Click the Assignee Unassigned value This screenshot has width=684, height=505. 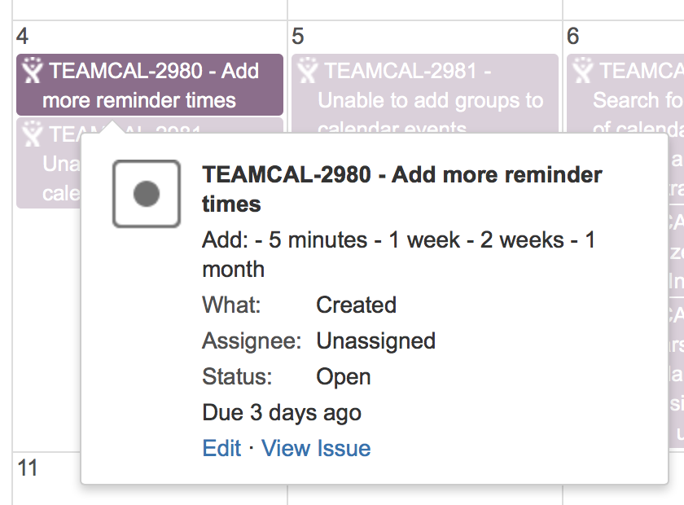click(375, 341)
